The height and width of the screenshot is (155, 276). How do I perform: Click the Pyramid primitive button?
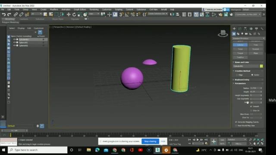click(256, 49)
